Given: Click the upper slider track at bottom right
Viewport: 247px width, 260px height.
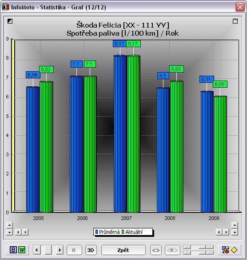Looking at the screenshot, I should (199, 247).
